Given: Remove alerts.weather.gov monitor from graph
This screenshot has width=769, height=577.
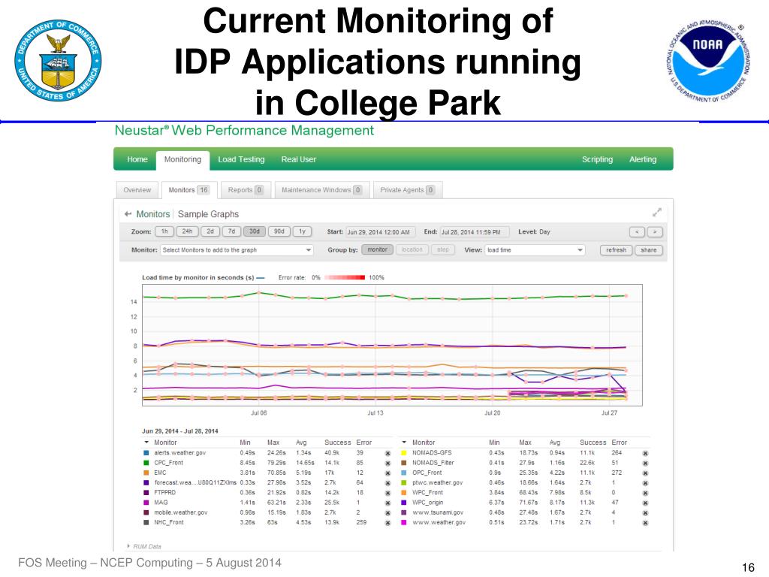Looking at the screenshot, I should (x=388, y=453).
